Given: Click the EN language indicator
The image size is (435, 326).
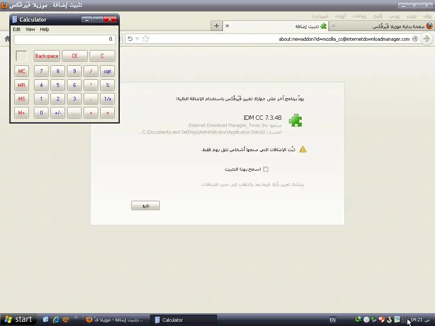Looking at the screenshot, I should point(333,320).
